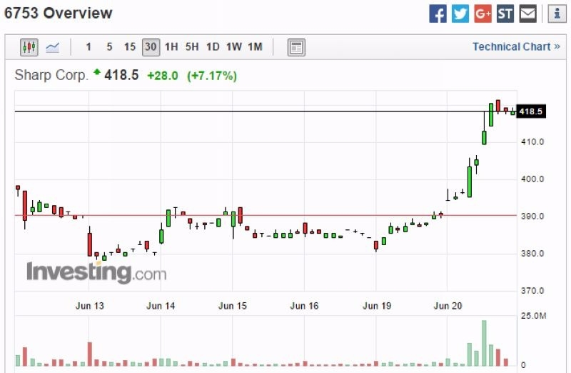The width and height of the screenshot is (571, 373).
Task: Click the tallest green volume bar on Jun 20
Action: (484, 343)
